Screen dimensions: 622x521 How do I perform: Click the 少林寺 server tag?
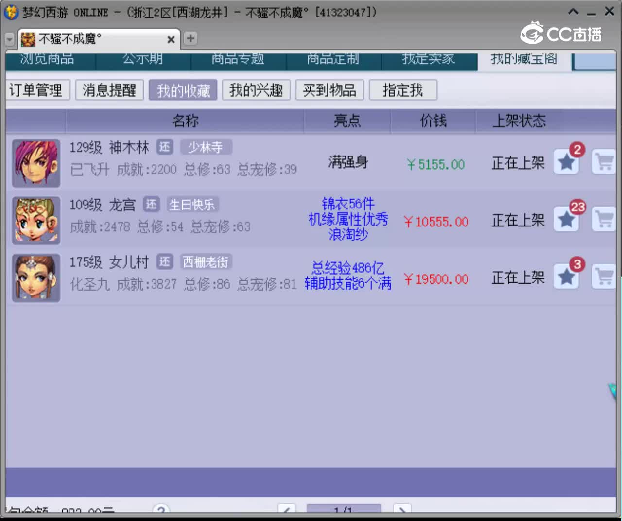pos(206,147)
